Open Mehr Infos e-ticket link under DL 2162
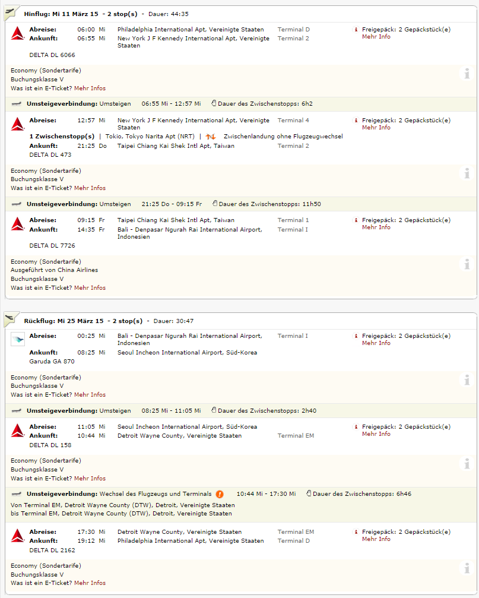479x598 pixels. coord(90,583)
